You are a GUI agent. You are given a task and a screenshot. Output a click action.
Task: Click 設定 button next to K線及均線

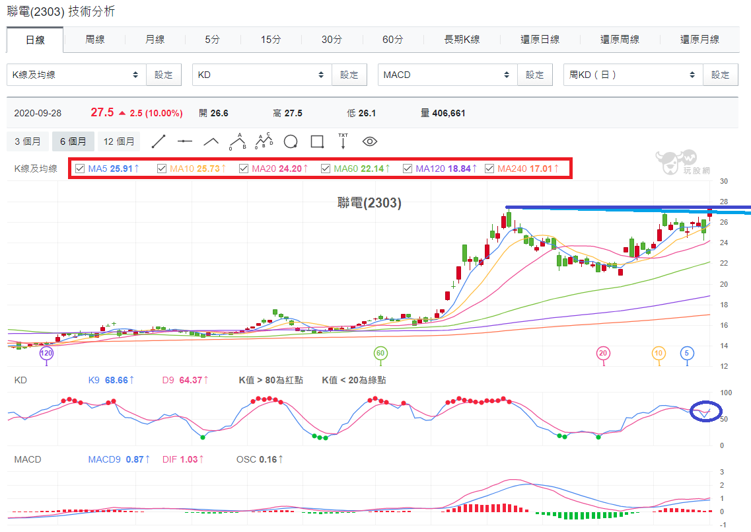tap(164, 75)
